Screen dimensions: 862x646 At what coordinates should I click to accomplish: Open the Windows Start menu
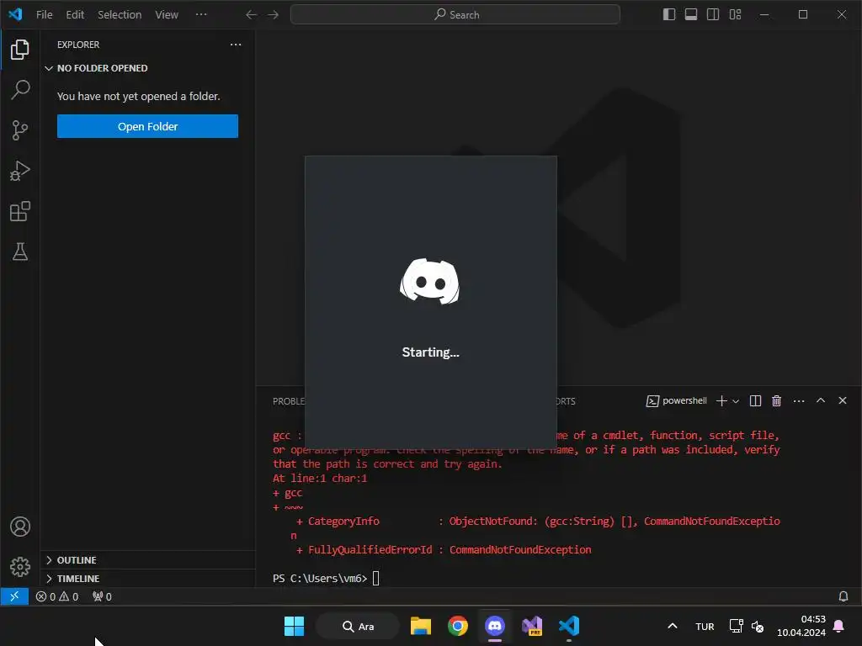[294, 626]
